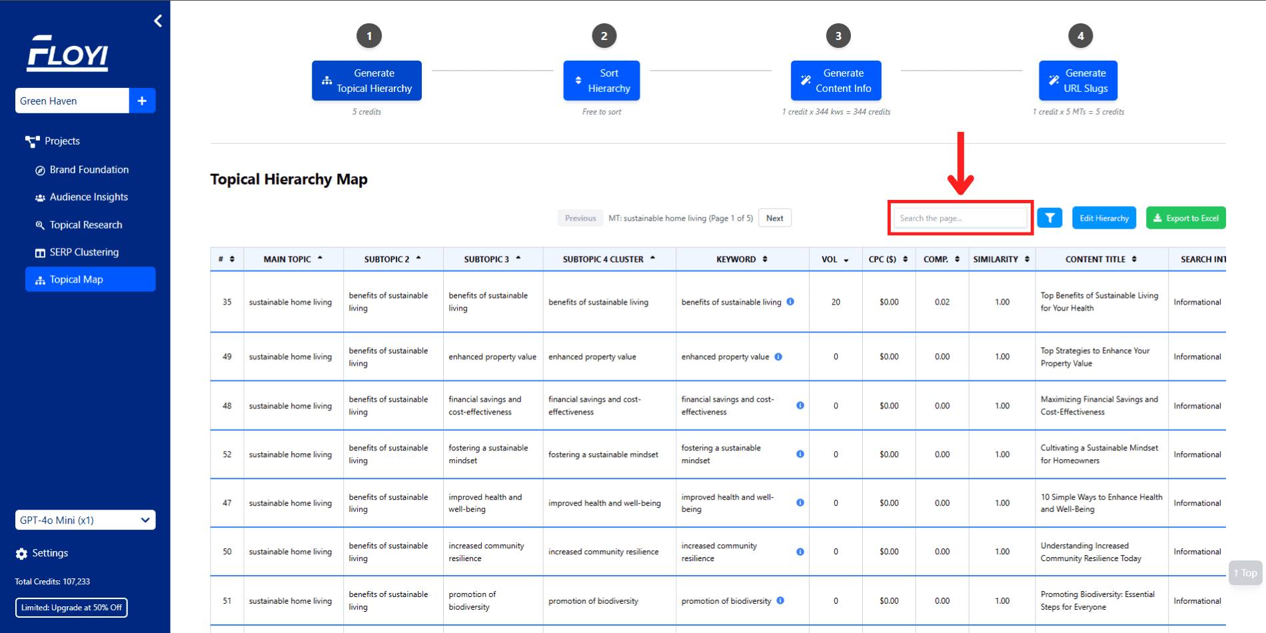Click the Previous page button
Viewport: 1266px width, 633px height.
tap(580, 218)
